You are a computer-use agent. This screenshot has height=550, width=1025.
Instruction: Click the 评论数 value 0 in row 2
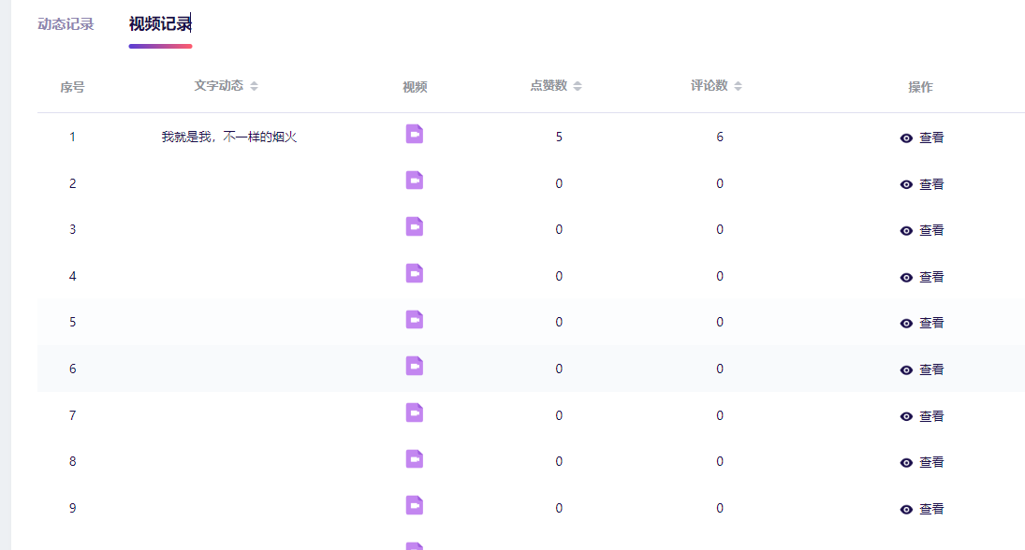point(720,183)
